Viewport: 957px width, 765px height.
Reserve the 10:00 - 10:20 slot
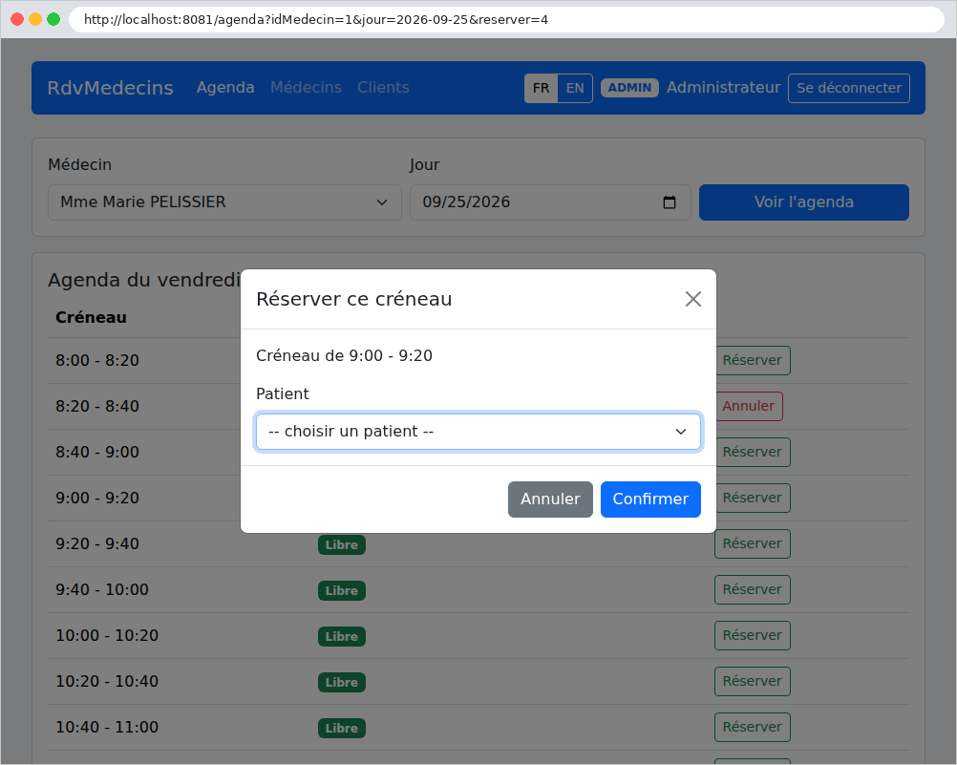click(752, 635)
